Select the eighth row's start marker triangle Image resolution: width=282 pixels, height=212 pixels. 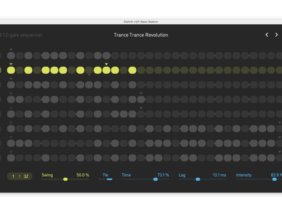pos(11,152)
